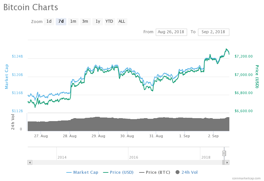Click the $7,200.00 price label
Viewport: 264px width, 181px height.
pyautogui.click(x=244, y=56)
